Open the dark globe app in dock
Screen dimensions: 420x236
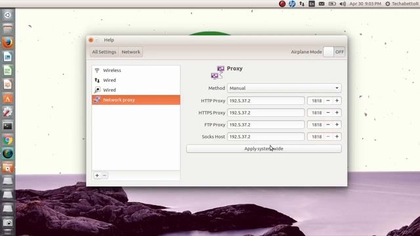coord(7,153)
